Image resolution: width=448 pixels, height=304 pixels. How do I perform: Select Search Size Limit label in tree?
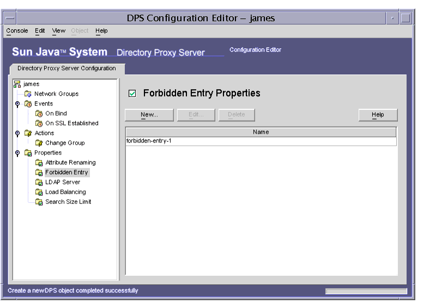pos(68,202)
